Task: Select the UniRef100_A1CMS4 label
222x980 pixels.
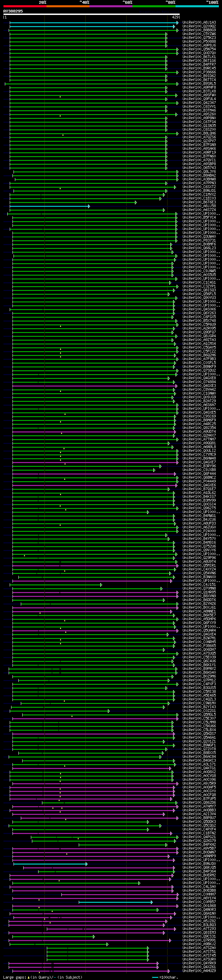Action: pos(199,343)
